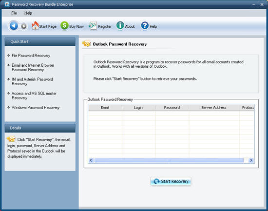Click the Outlook Password Recovery heading icon
268x211 pixels.
pos(86,43)
